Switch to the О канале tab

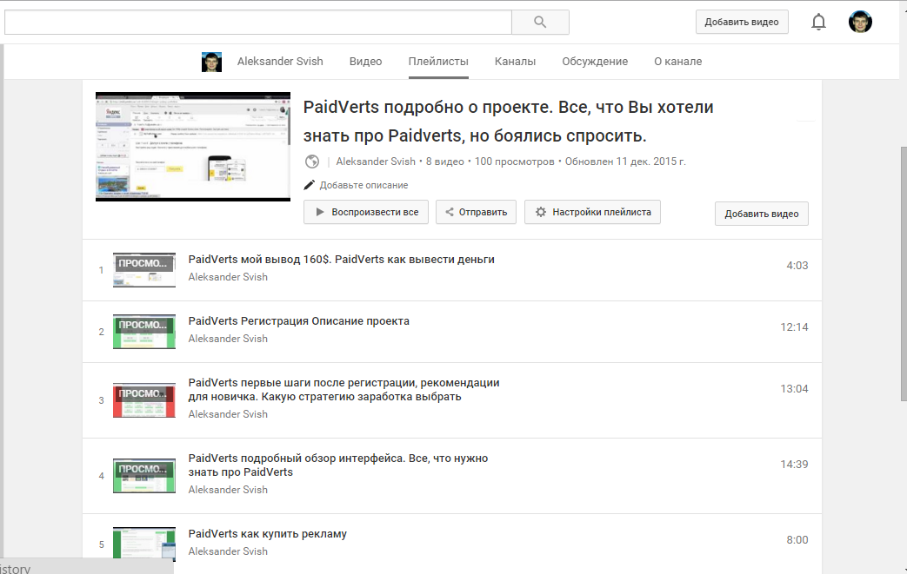(x=678, y=61)
